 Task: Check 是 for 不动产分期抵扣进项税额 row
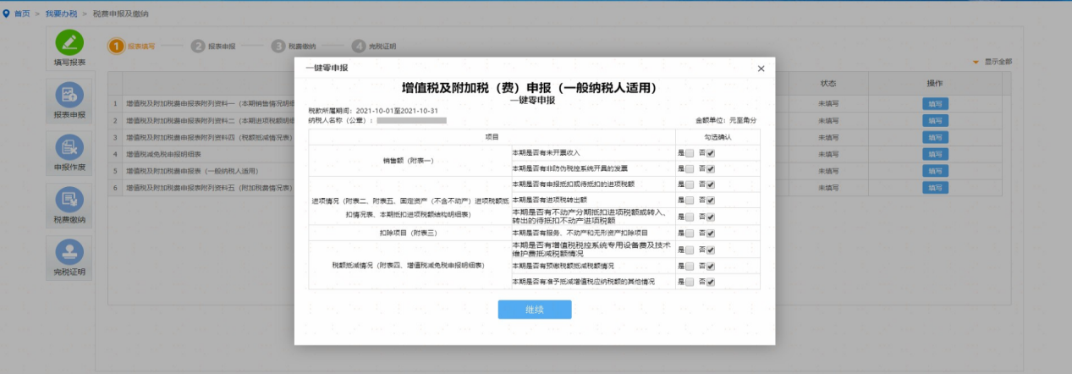point(690,216)
